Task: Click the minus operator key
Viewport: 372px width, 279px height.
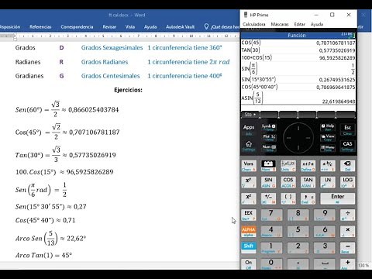Action: [347, 248]
